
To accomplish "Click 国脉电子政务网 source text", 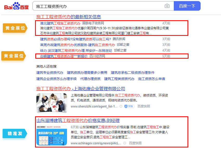I will 93,23.
